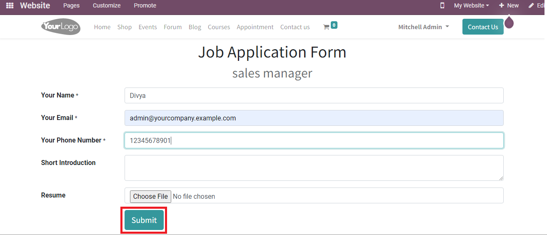Open the shopping cart icon
Image resolution: width=547 pixels, height=235 pixels.
pyautogui.click(x=326, y=27)
